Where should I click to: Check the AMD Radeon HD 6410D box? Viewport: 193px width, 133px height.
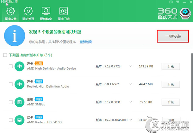click(x=11, y=120)
